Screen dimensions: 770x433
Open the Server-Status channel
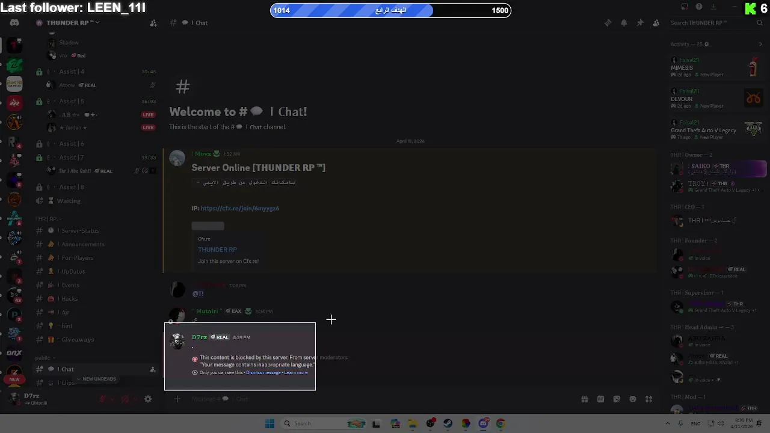pyautogui.click(x=96, y=230)
